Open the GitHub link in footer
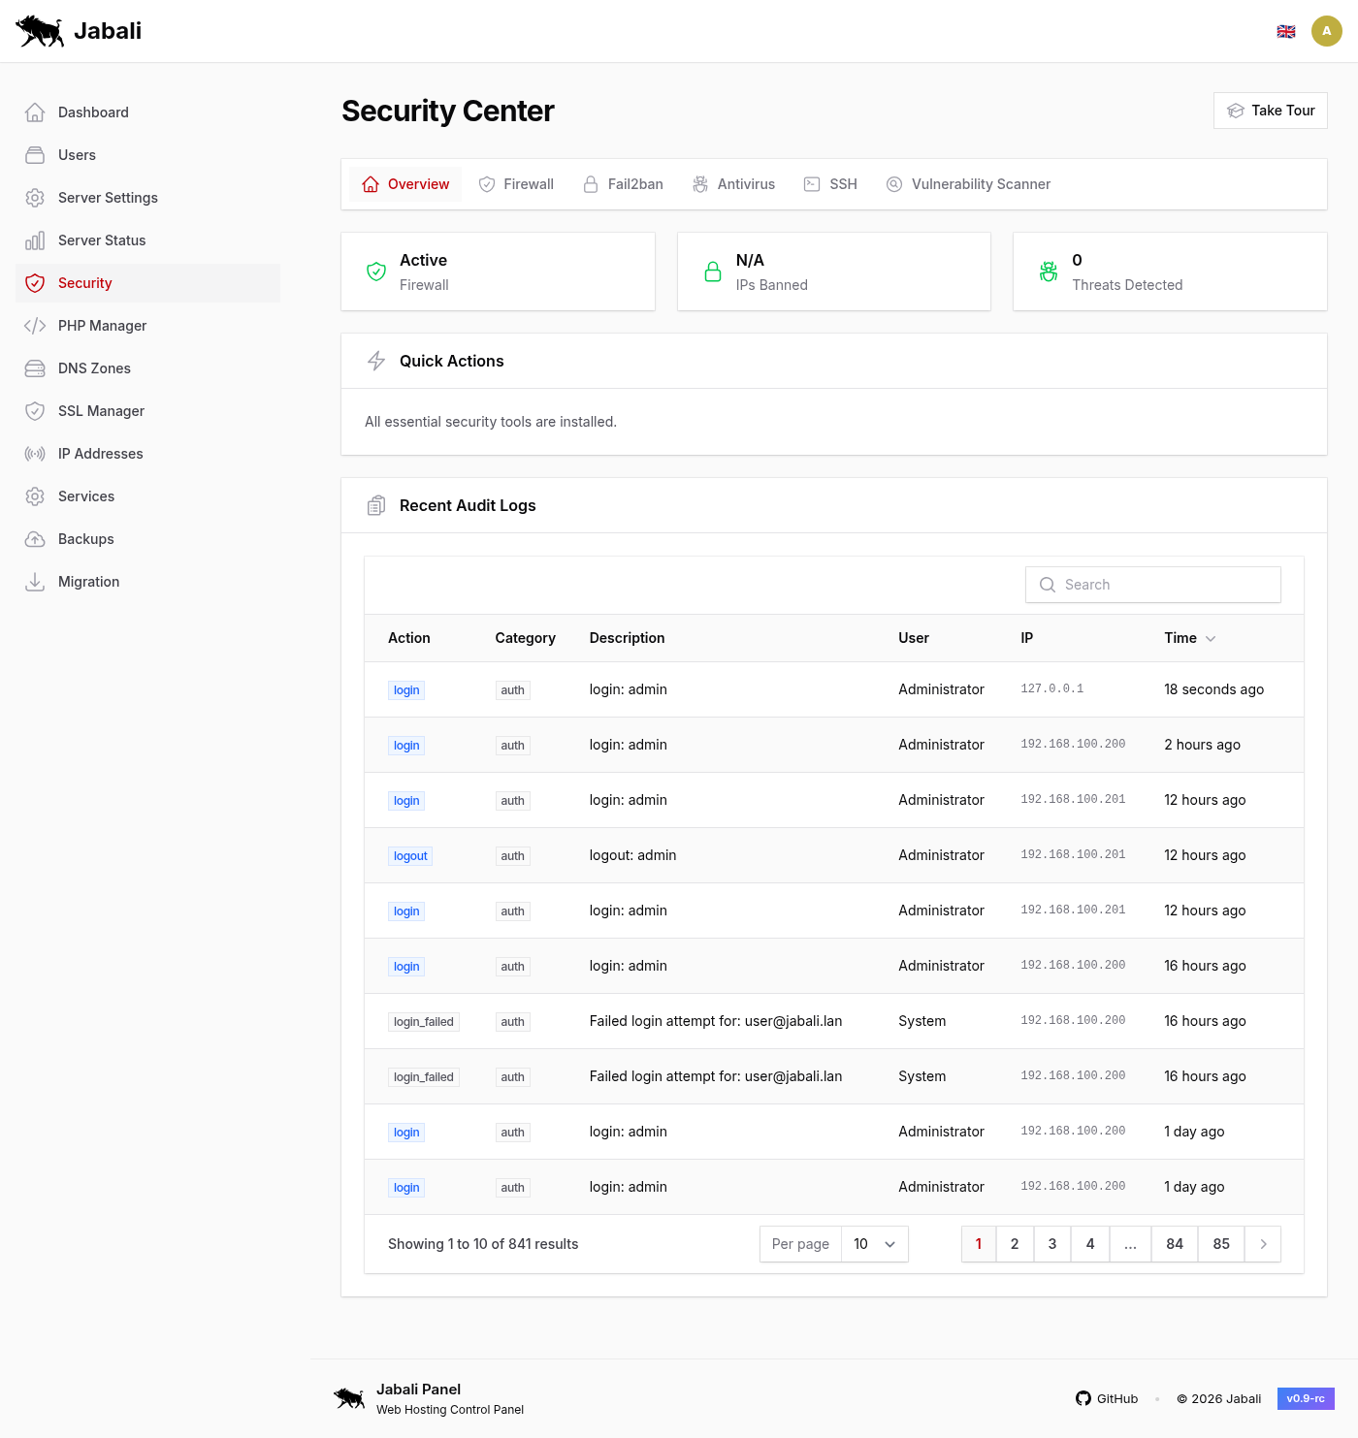 pyautogui.click(x=1107, y=1398)
